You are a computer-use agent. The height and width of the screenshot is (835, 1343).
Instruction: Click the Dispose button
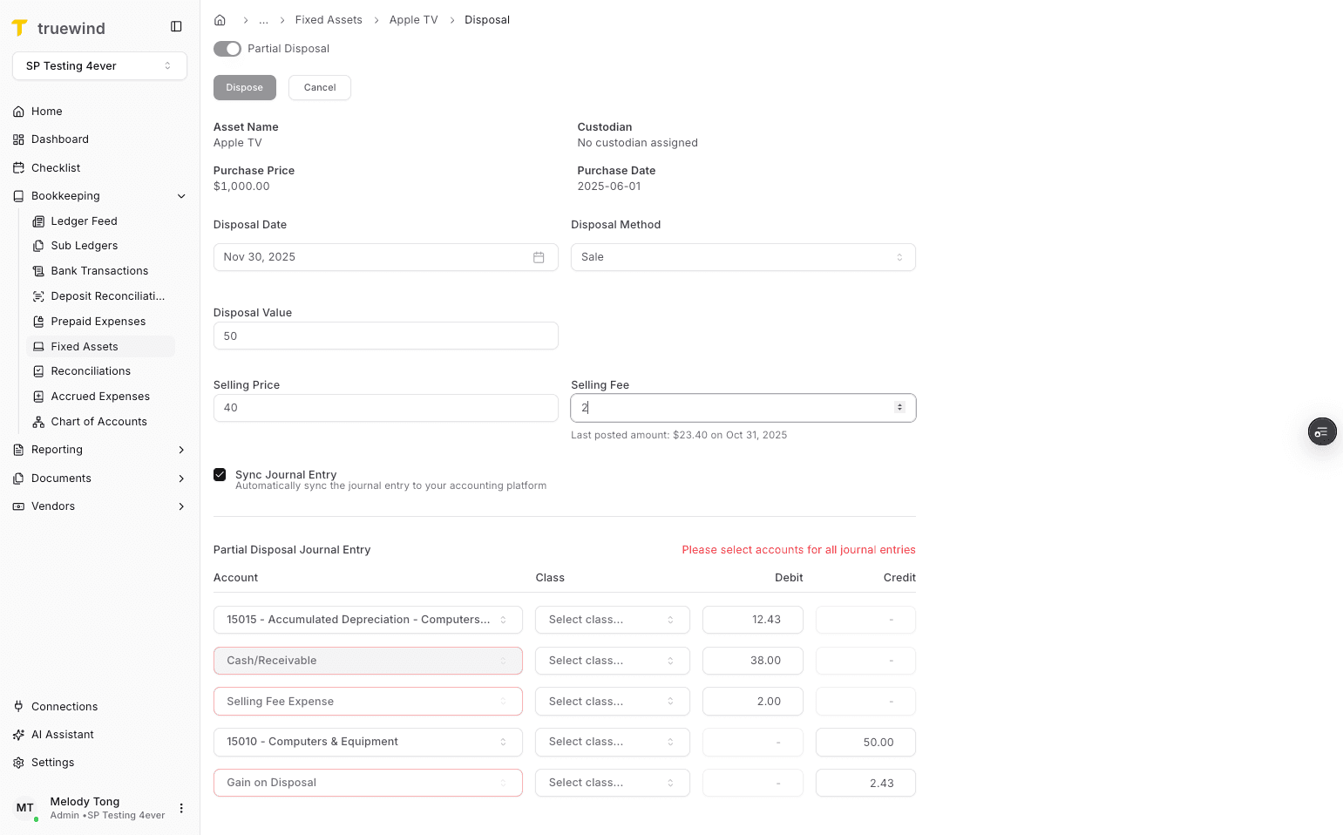click(x=244, y=87)
